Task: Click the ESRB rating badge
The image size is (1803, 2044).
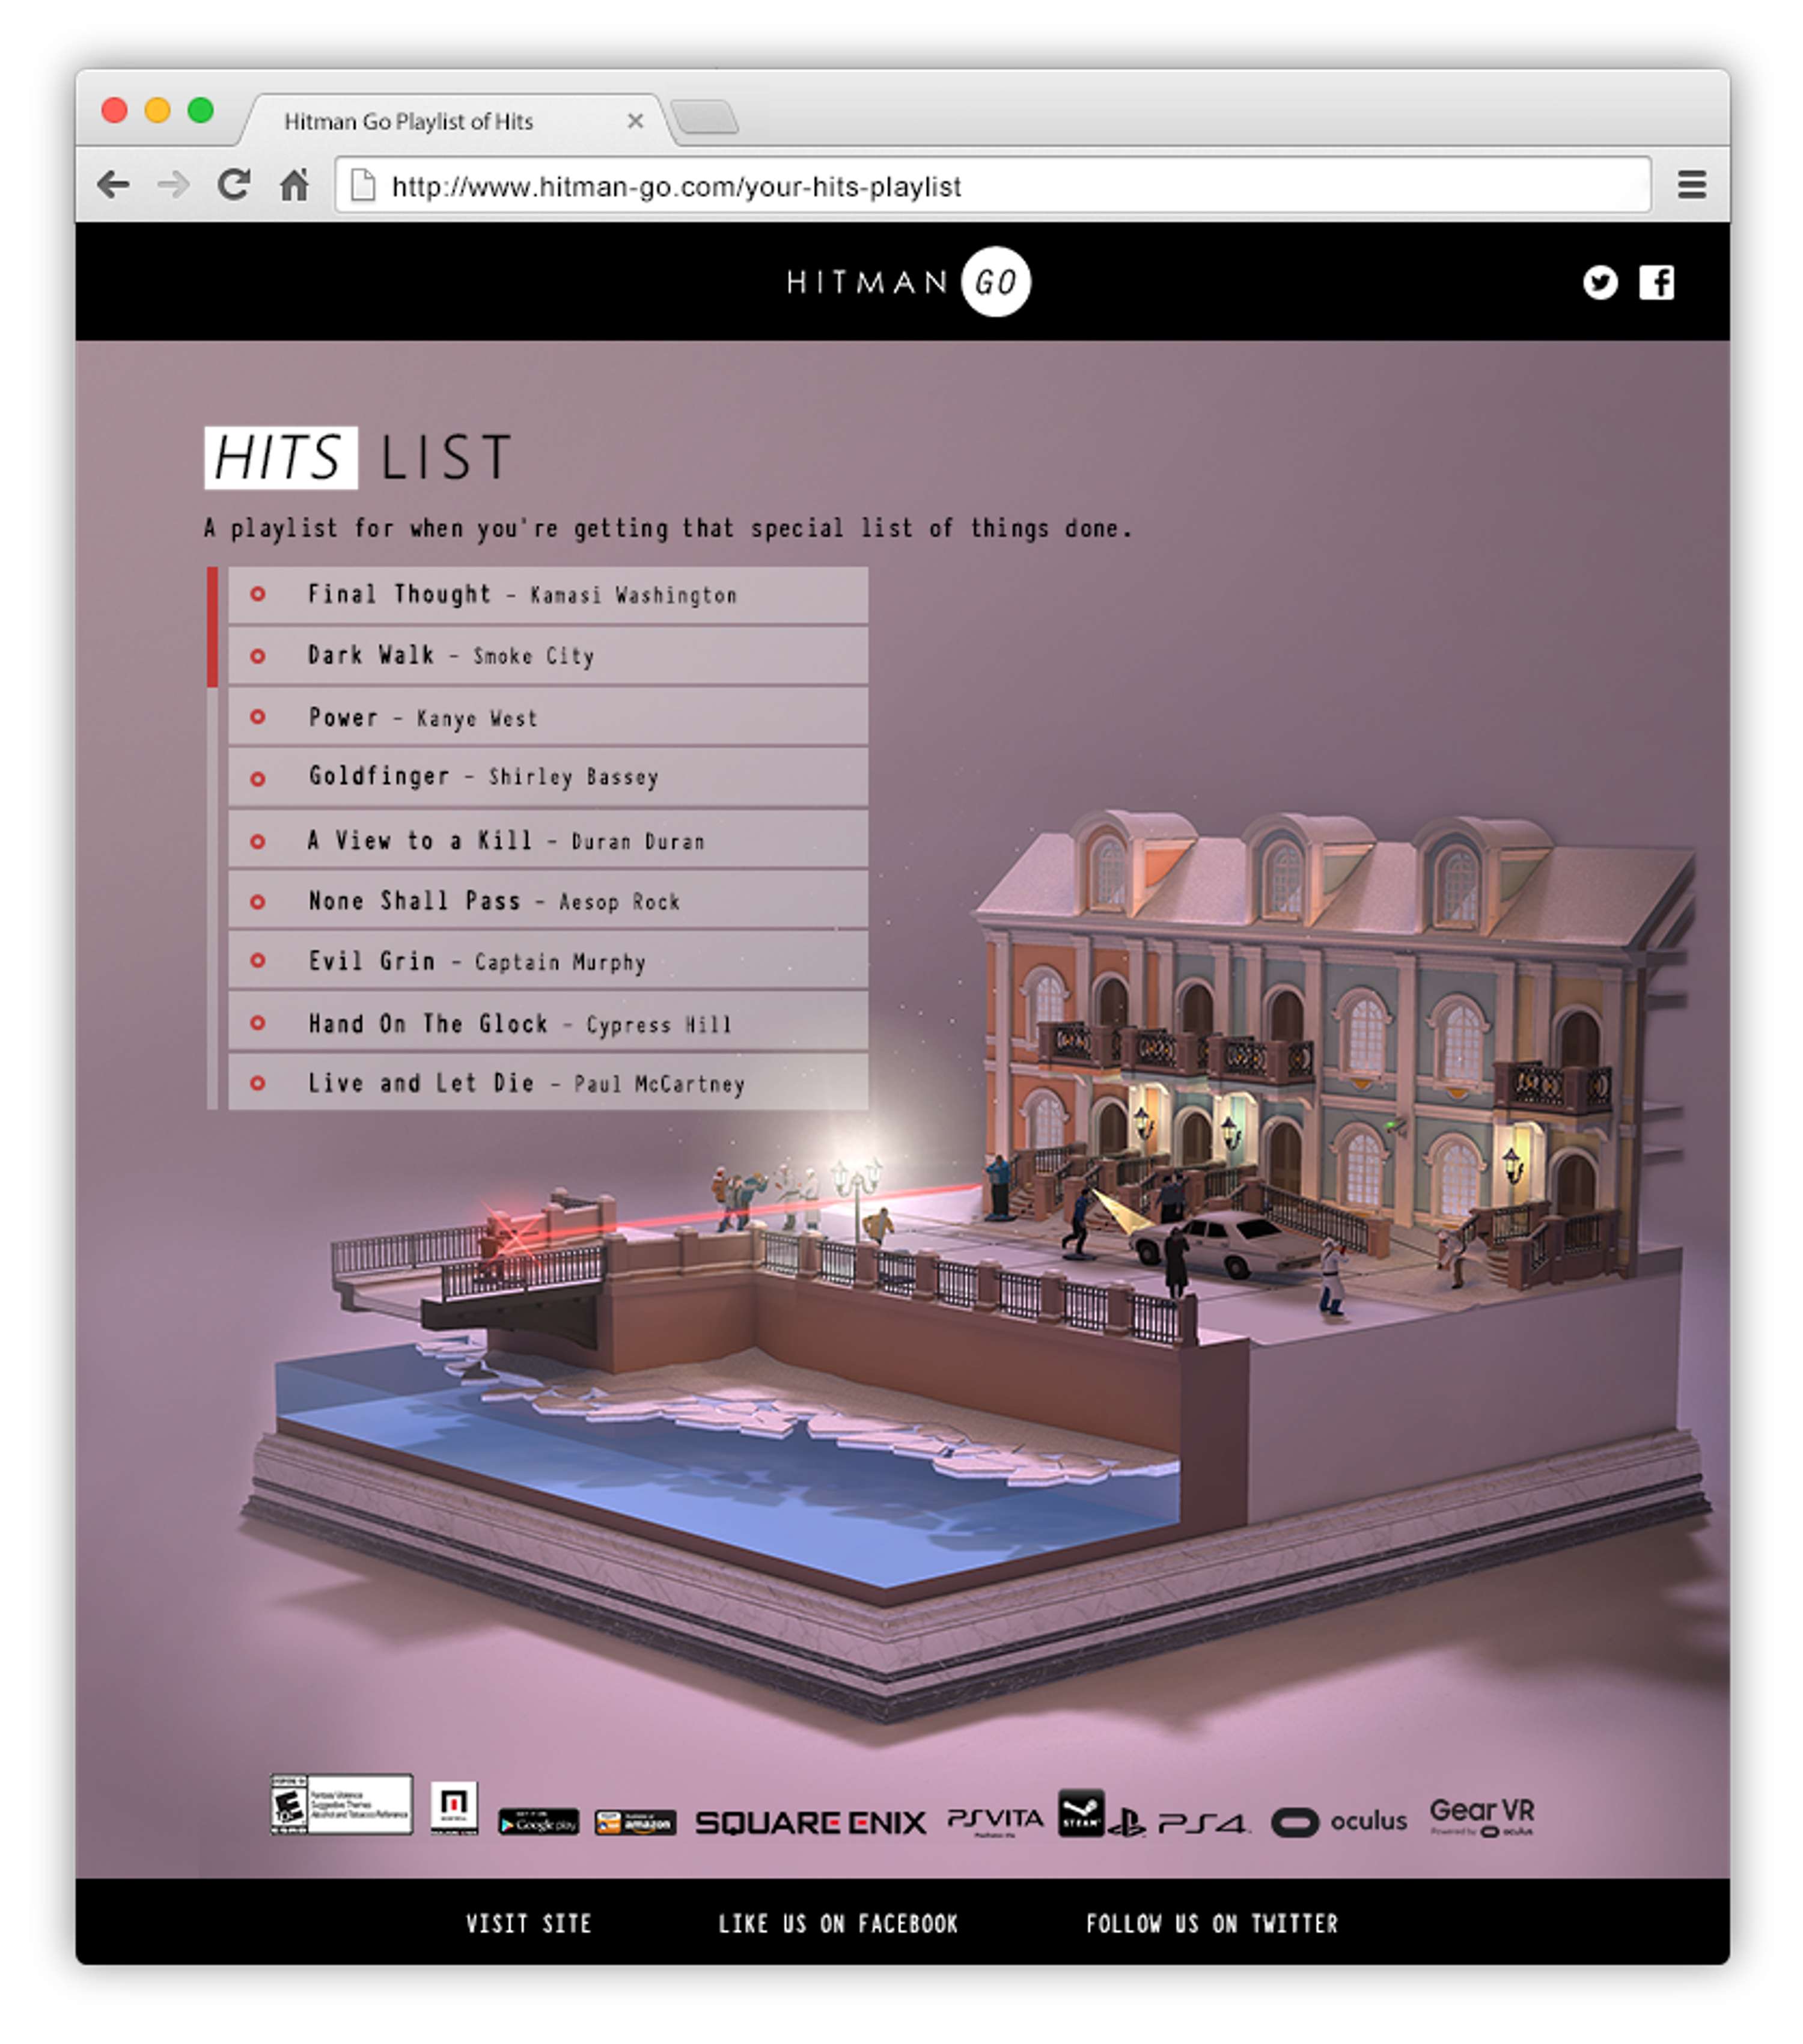Action: 341,1804
